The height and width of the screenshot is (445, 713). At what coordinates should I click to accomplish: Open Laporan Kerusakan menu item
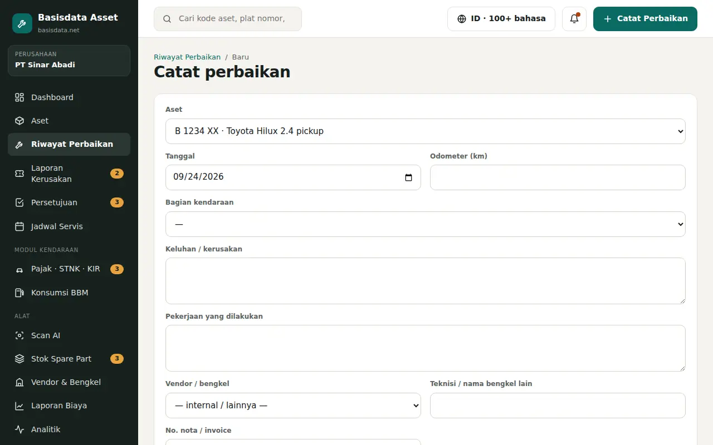(x=69, y=174)
